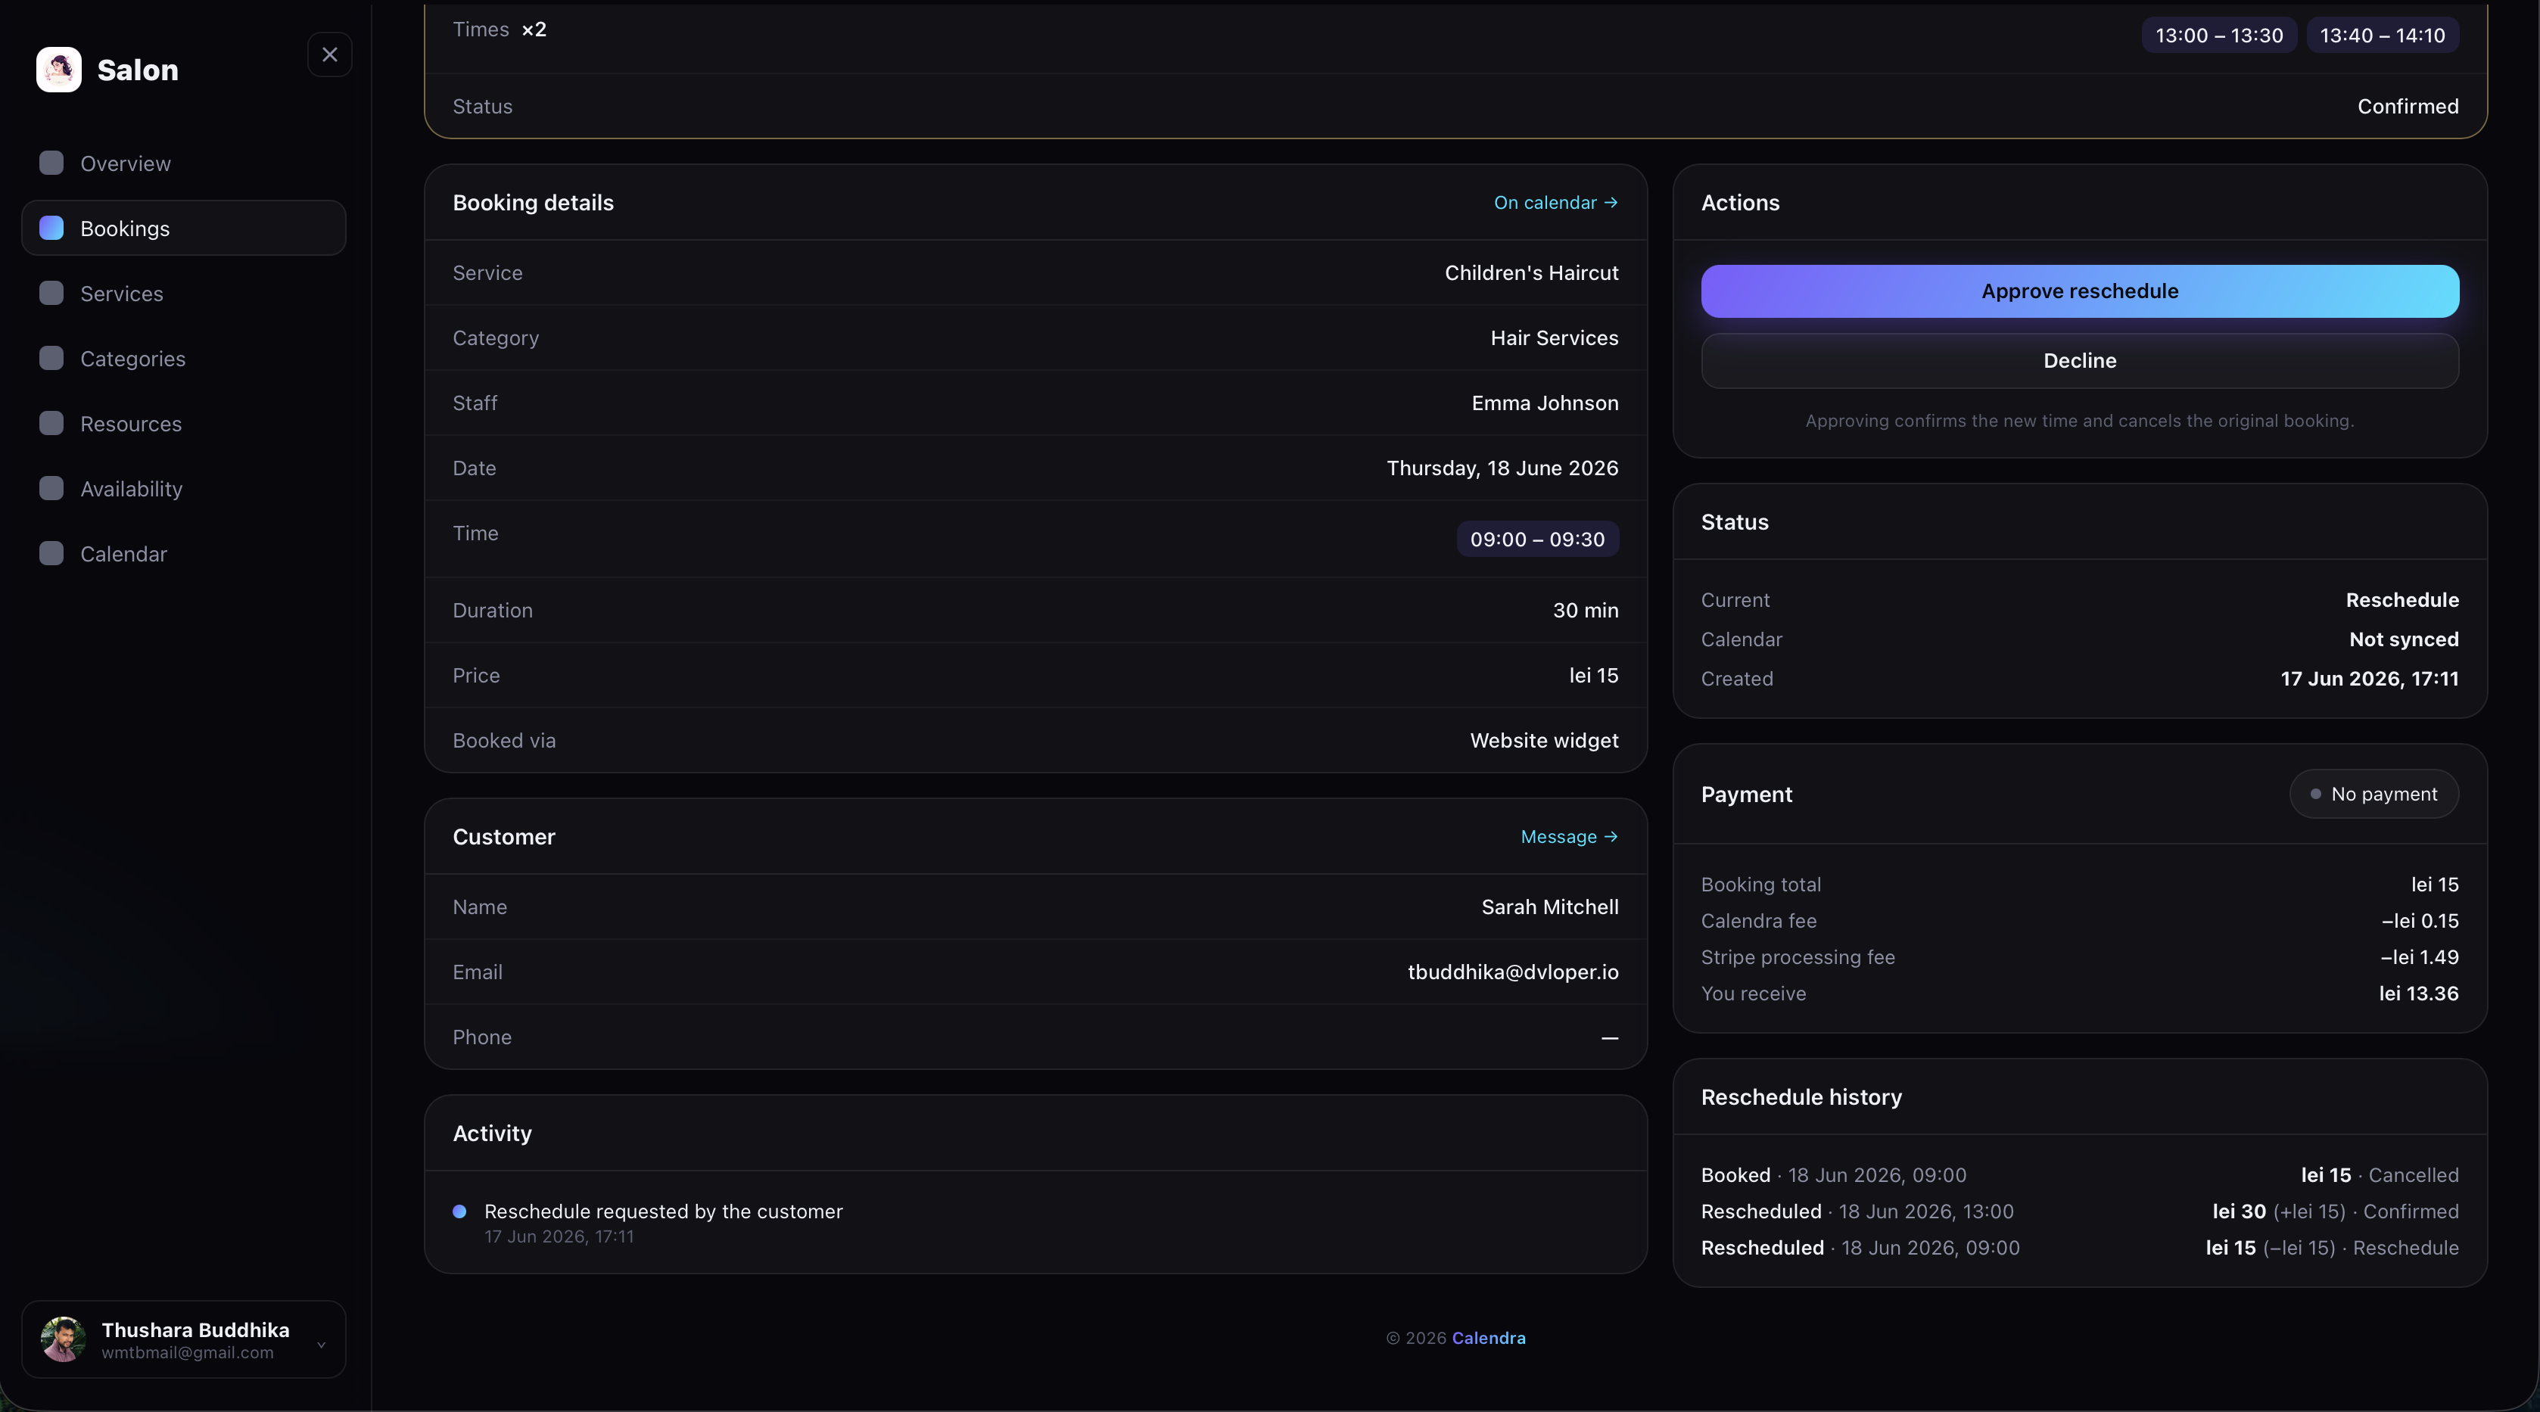
Task: Click the Decline button
Action: [2080, 361]
